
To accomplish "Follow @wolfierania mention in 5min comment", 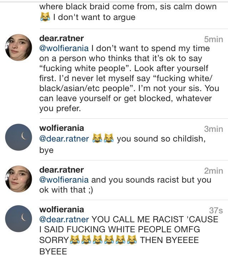I will point(64,48).
